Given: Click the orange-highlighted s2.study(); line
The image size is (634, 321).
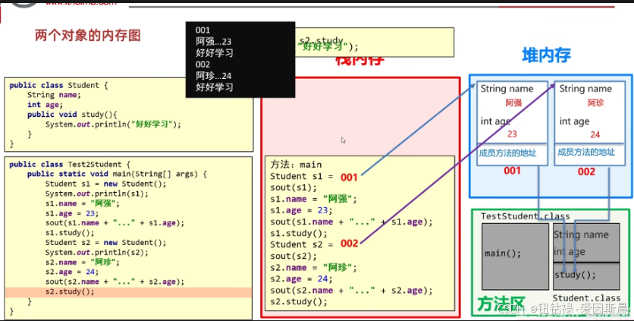Looking at the screenshot, I should click(x=128, y=292).
